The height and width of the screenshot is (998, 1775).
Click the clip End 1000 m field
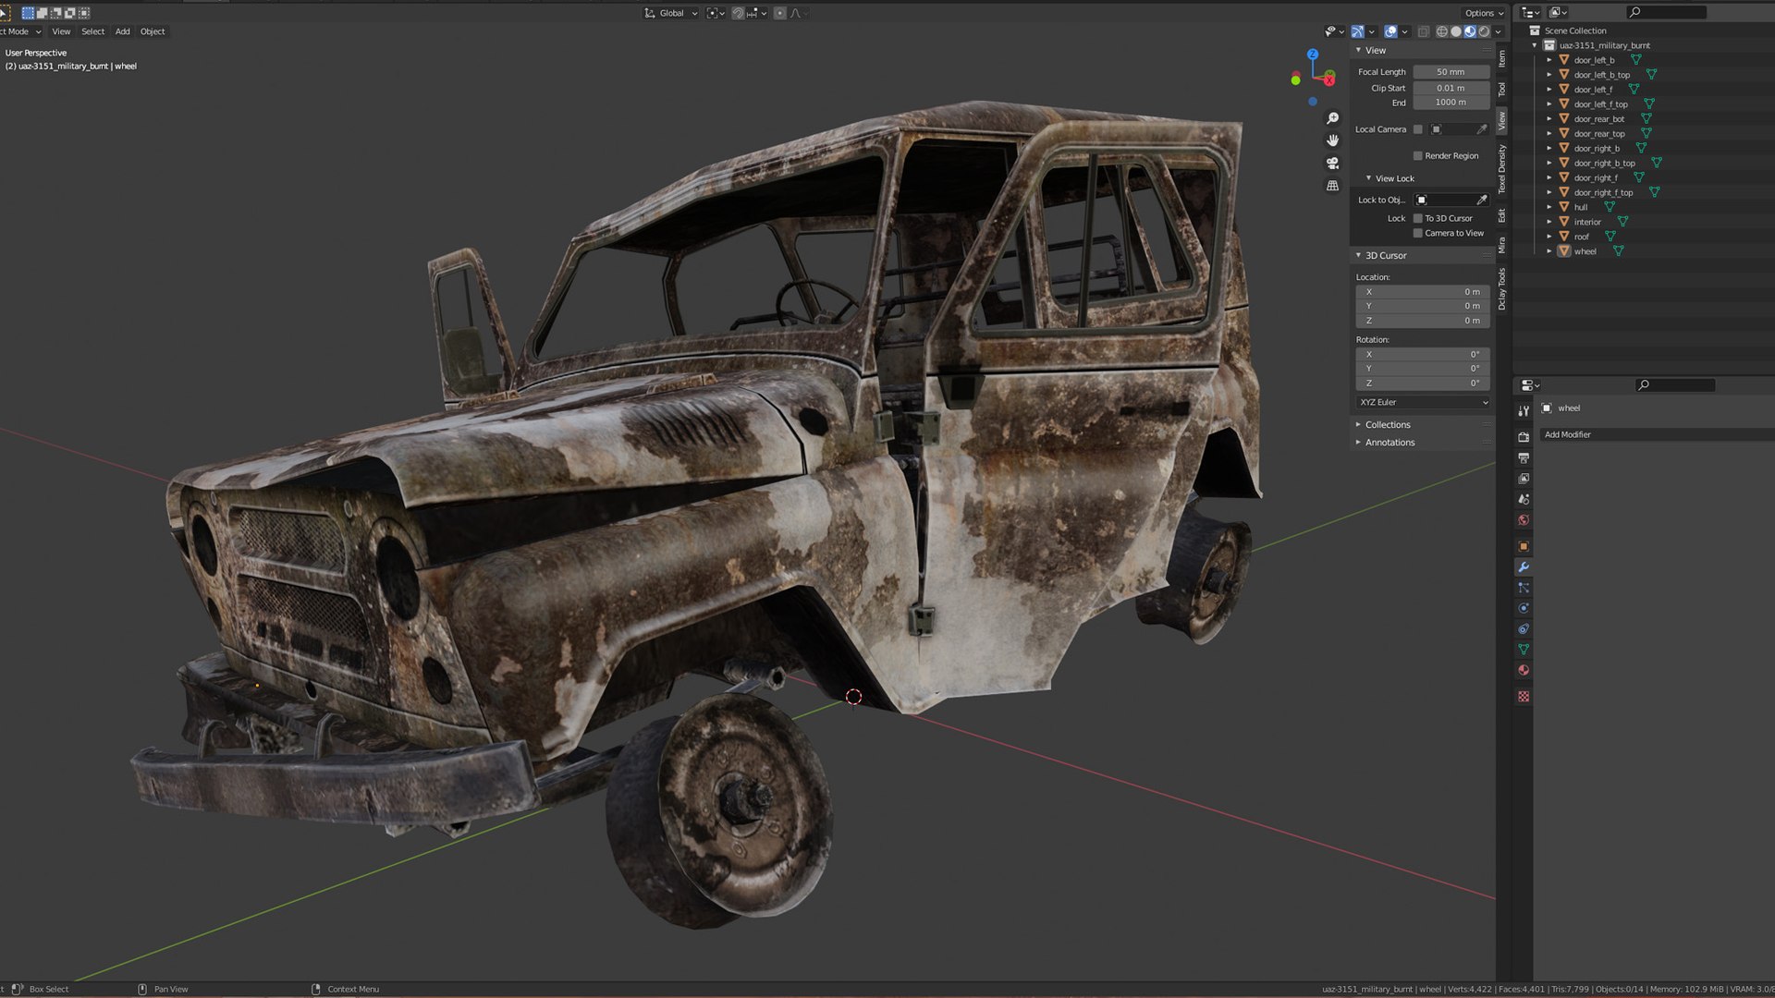[x=1451, y=103]
